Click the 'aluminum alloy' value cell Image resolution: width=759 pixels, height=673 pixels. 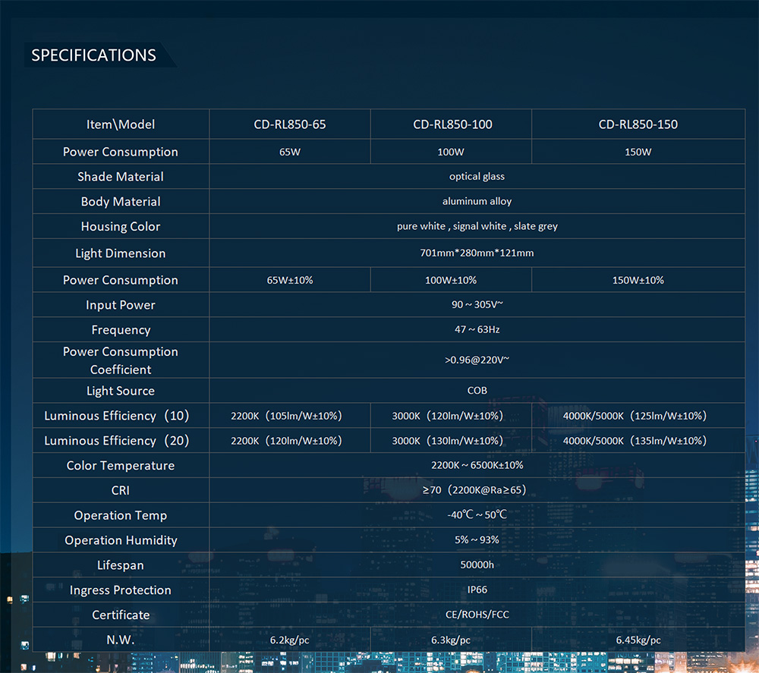point(477,202)
